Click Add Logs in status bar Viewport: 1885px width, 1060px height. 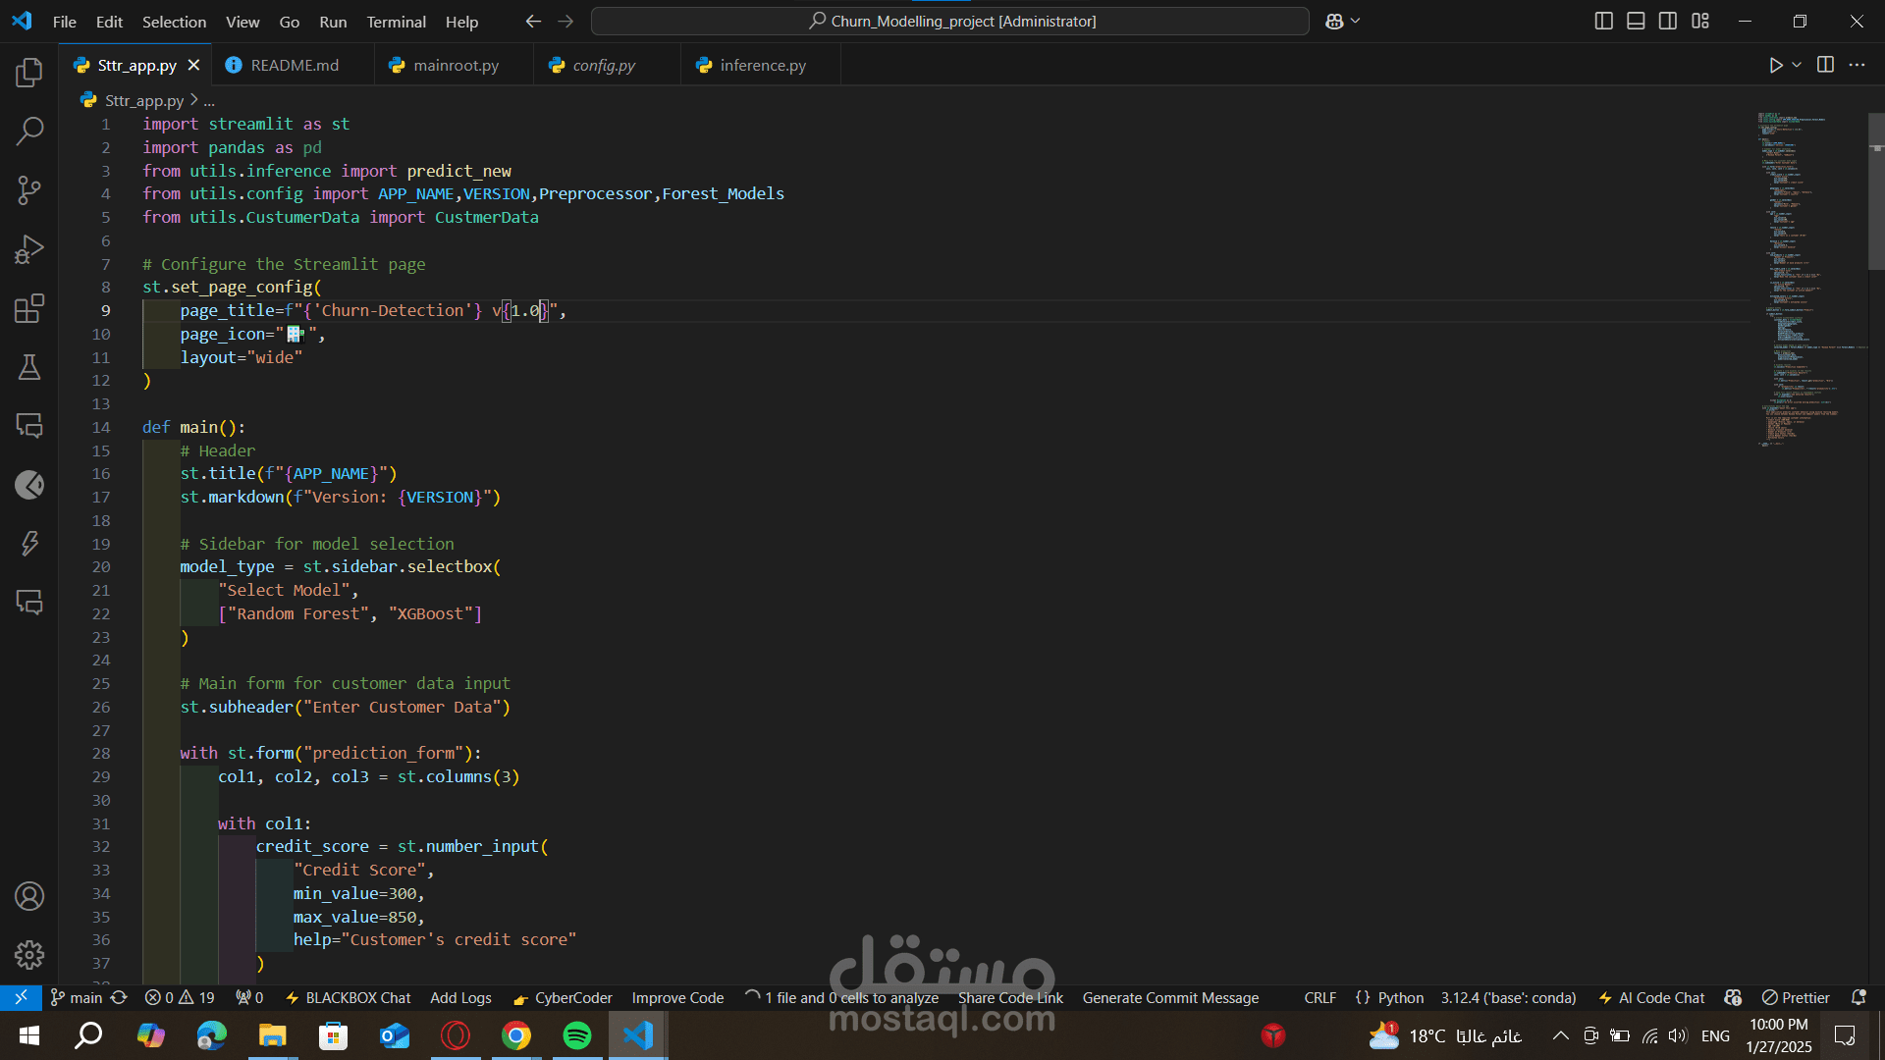[x=460, y=997]
